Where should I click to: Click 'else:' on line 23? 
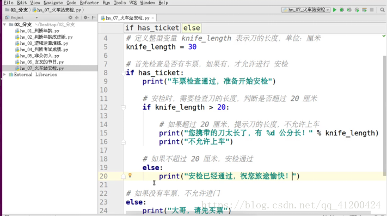pos(136,202)
